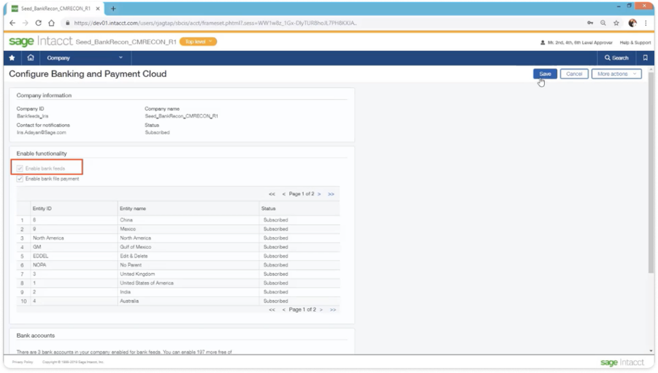Go to the home icon in navigation bar
Viewport: 658px width, 373px height.
(x=31, y=58)
